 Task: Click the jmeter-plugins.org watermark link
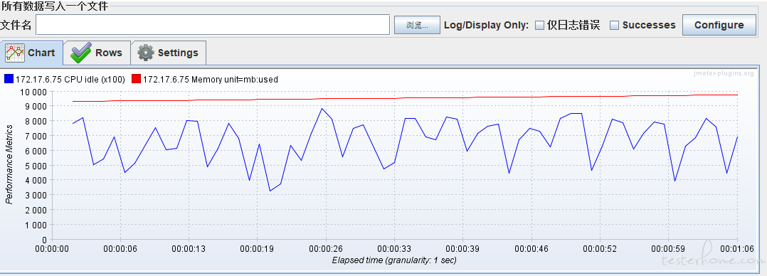tap(724, 73)
